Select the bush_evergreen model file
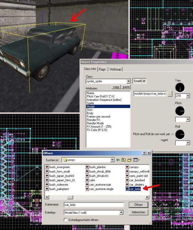193x230 pixels. pyautogui.click(x=59, y=167)
